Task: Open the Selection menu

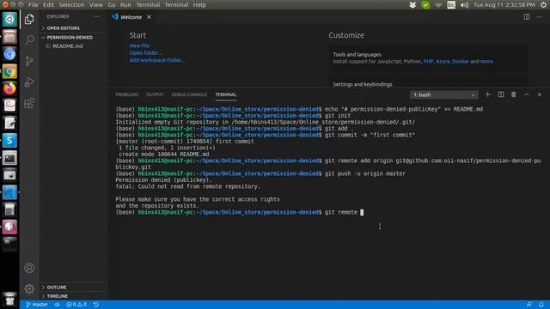Action: tap(71, 5)
